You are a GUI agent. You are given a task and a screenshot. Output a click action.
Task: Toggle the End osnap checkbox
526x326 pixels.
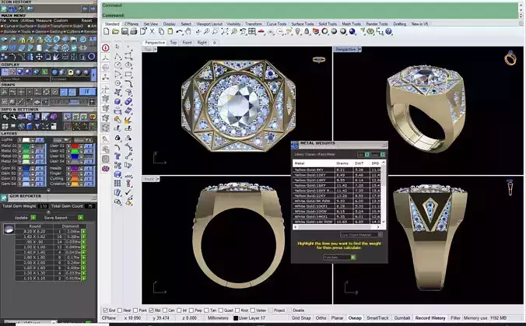pos(105,310)
